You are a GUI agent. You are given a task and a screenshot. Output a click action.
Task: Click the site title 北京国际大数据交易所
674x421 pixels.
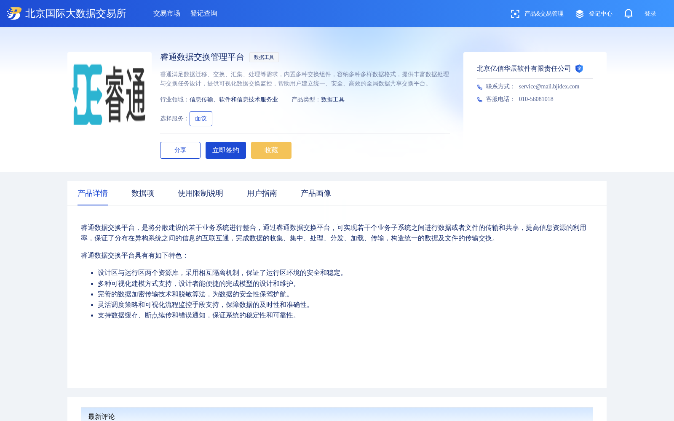[76, 13]
